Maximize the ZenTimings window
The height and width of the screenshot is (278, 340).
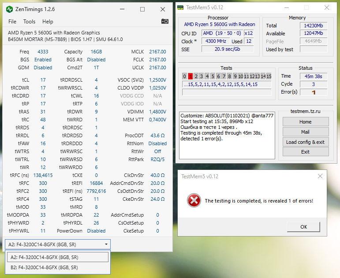point(142,9)
